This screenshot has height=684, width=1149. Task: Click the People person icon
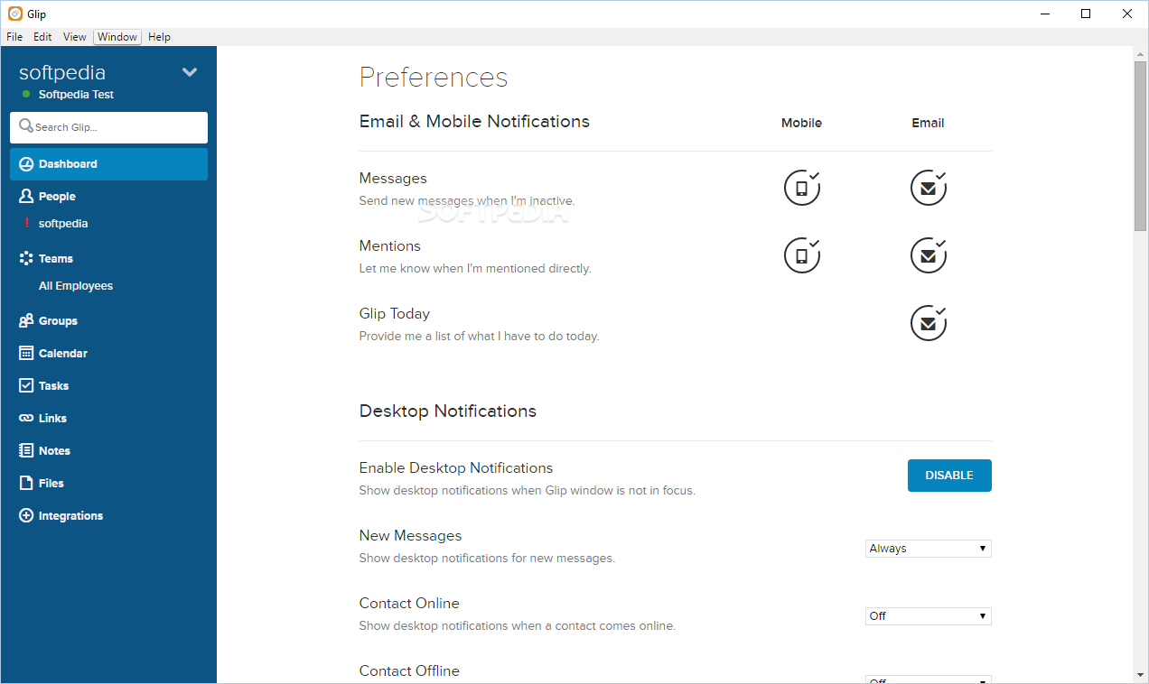[x=26, y=196]
